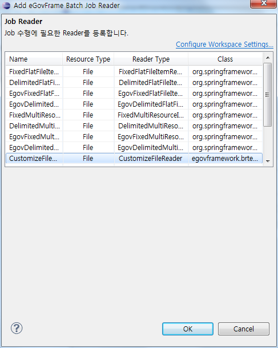Click the Reader Type column header
Viewport: 278px width, 348px height.
(x=151, y=59)
